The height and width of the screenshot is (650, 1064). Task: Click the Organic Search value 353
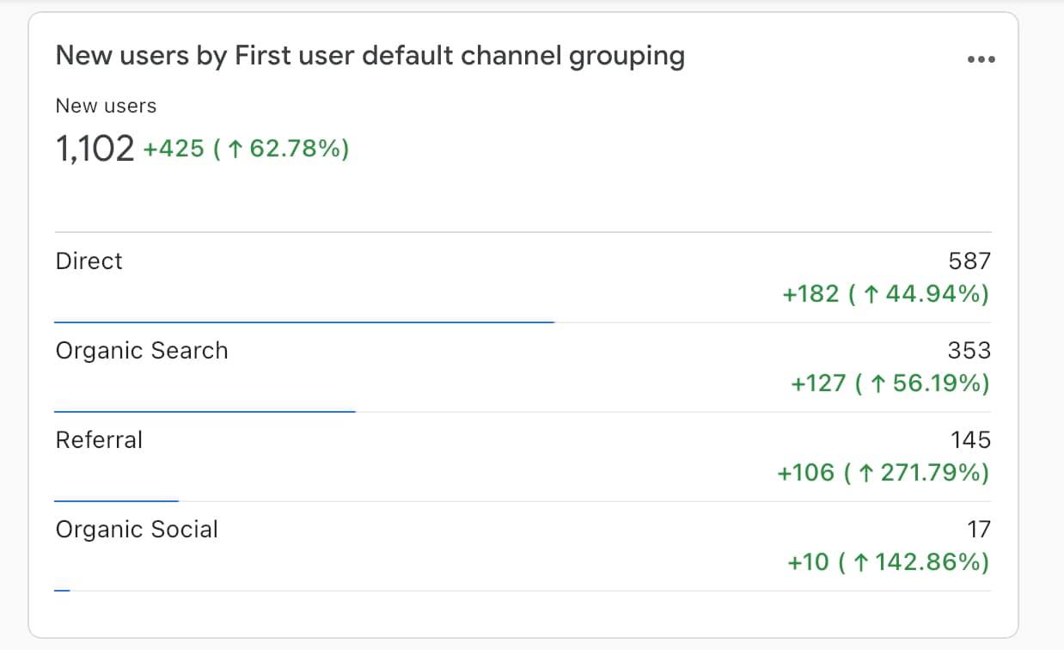(x=969, y=351)
